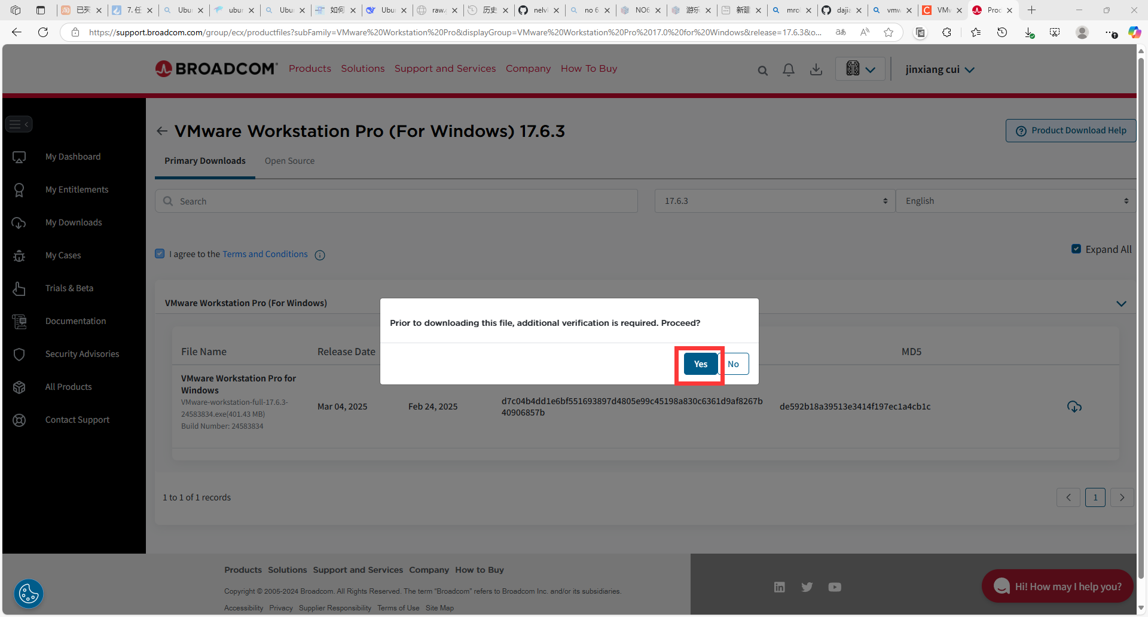Toggle the Expand All checkbox
Image resolution: width=1148 pixels, height=617 pixels.
[x=1076, y=249]
